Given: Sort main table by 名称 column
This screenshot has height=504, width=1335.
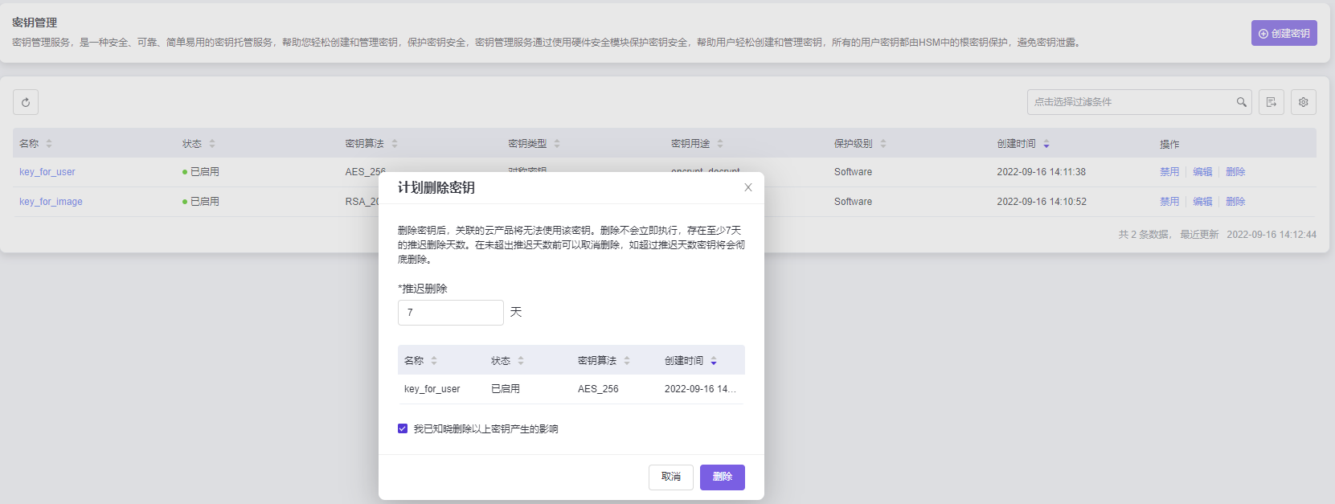Looking at the screenshot, I should tap(49, 144).
